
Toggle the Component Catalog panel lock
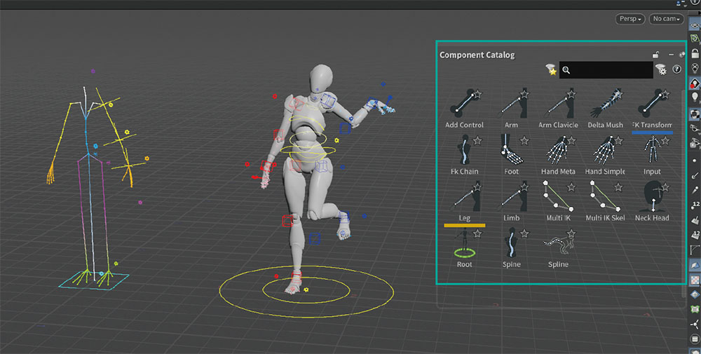655,55
